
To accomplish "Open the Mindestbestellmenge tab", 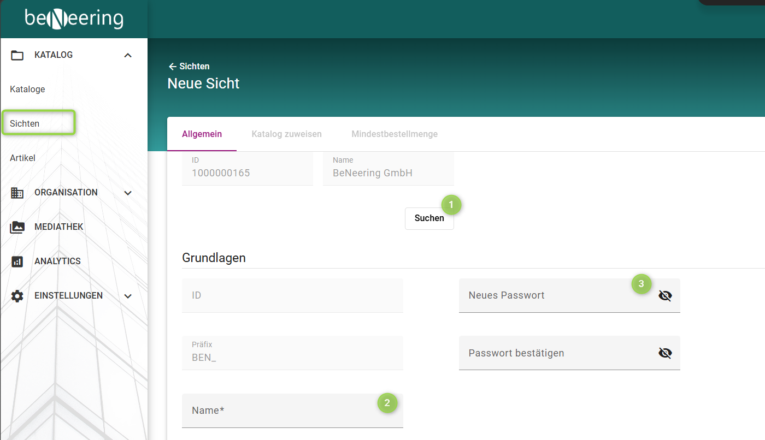I will pos(395,134).
